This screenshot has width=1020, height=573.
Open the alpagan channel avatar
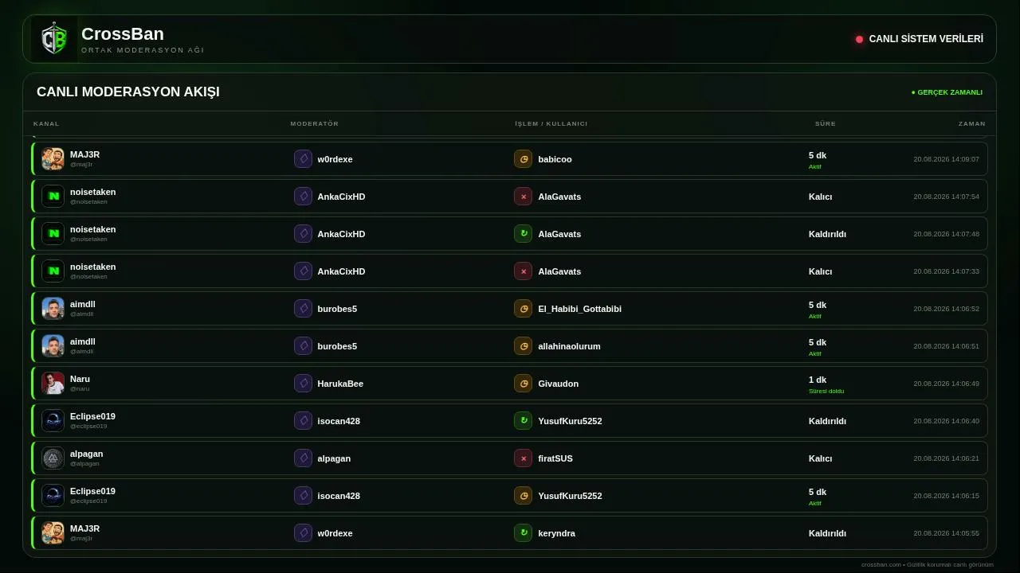click(x=53, y=458)
